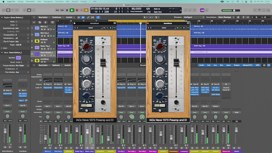Add a new track with plus icon
The height and width of the screenshot is (153, 272).
click(34, 22)
